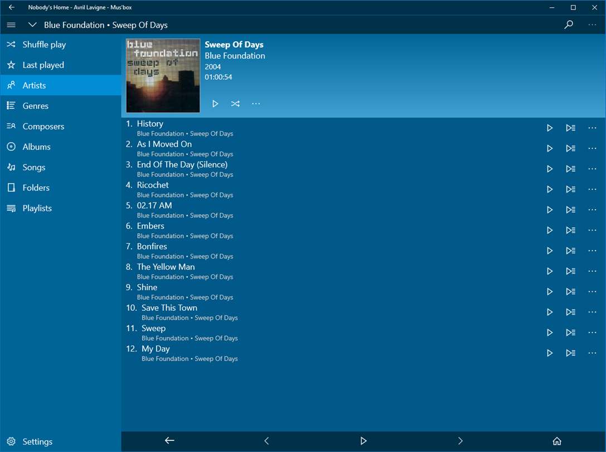Image resolution: width=606 pixels, height=452 pixels.
Task: Go back with bottom bar arrow
Action: (169, 441)
